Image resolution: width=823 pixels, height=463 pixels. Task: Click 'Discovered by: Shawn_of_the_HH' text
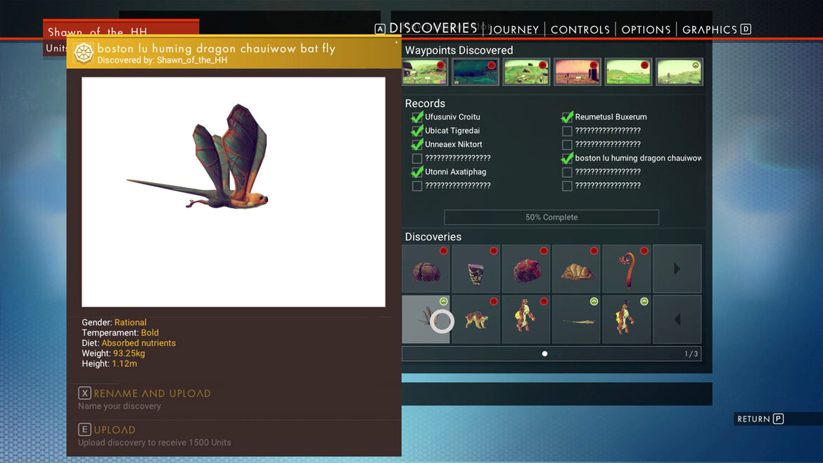pos(162,60)
